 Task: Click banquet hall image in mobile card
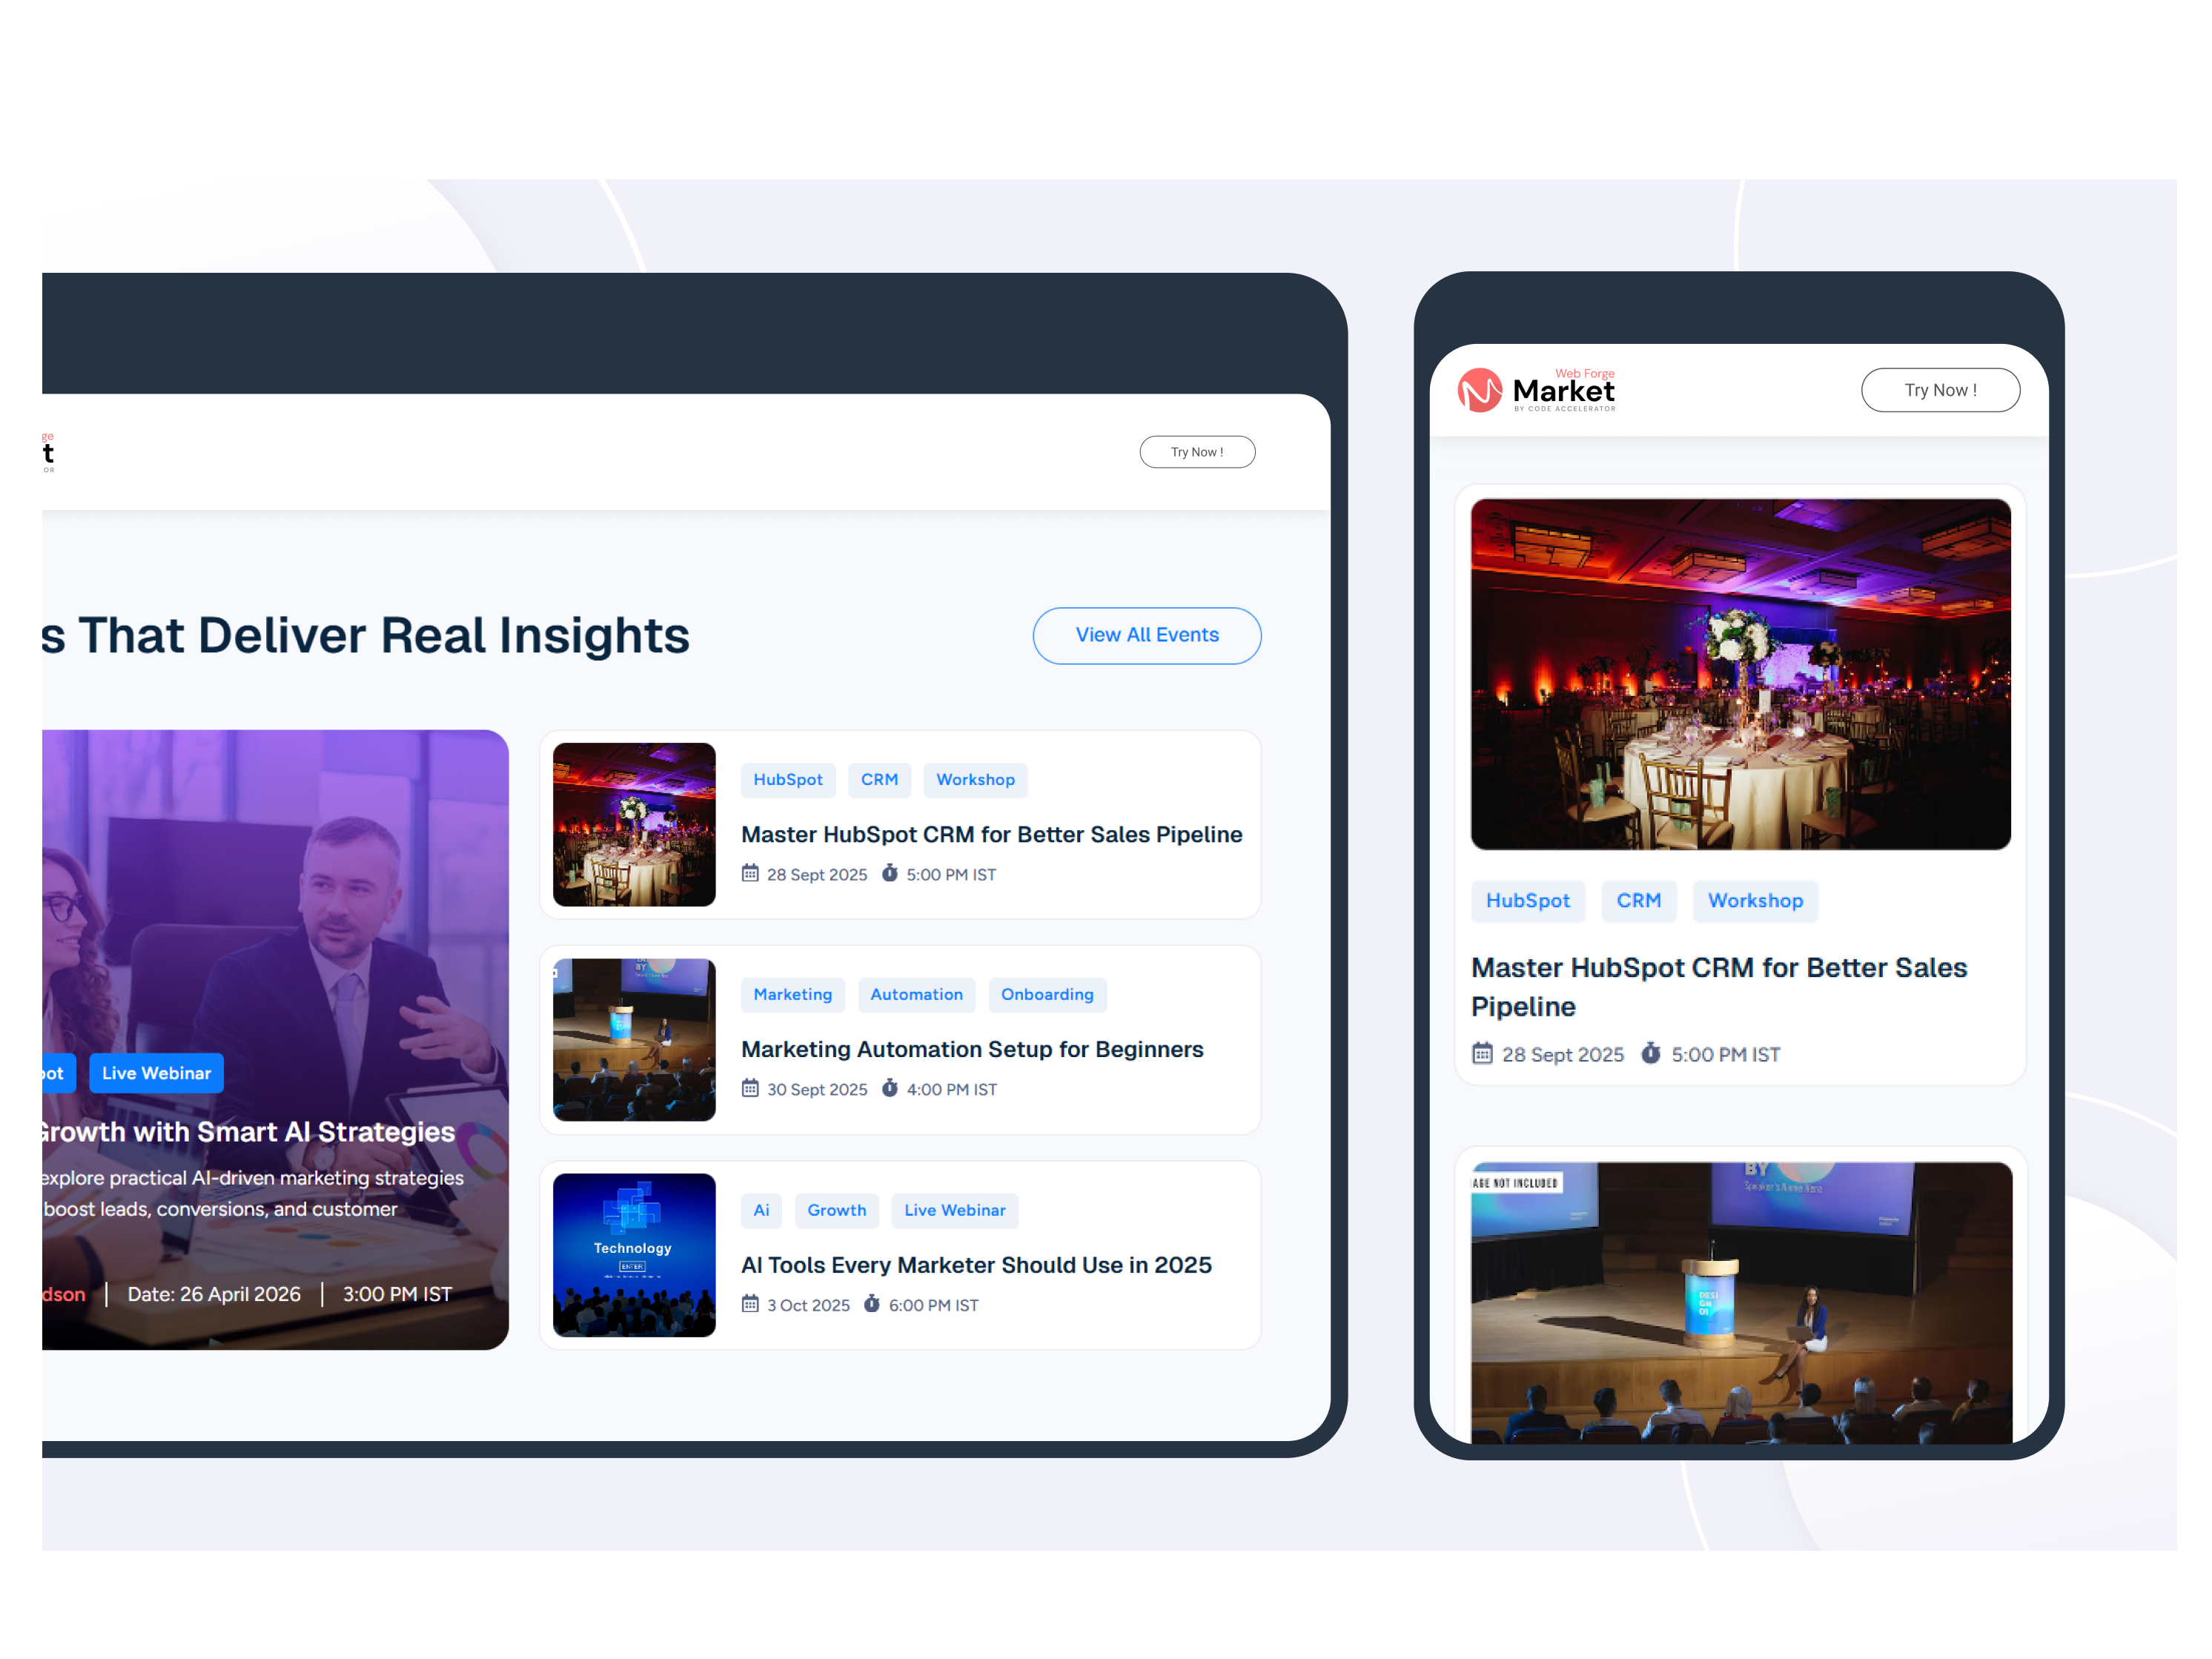point(1741,675)
